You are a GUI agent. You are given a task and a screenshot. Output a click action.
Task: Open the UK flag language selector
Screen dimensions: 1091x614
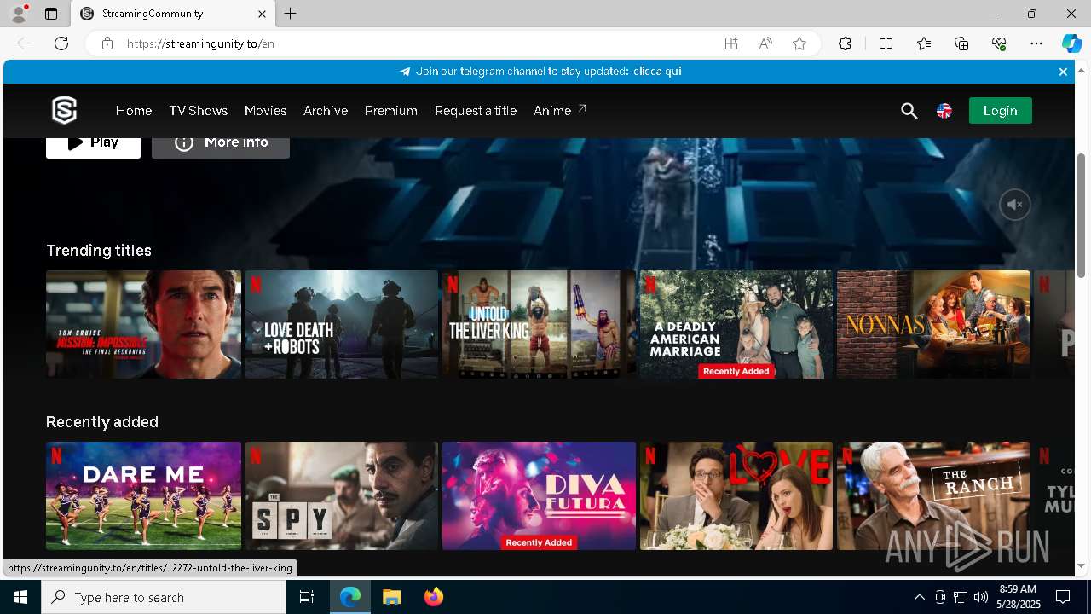click(x=944, y=111)
